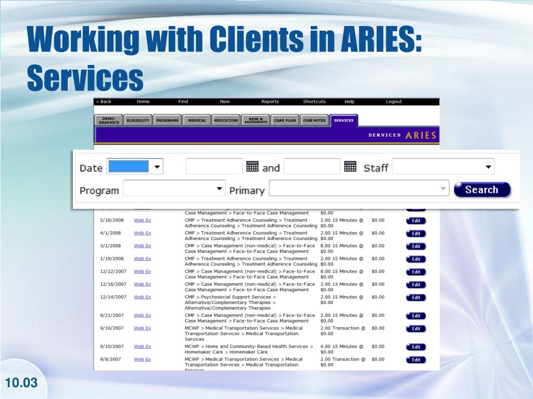Switch to the Care Plan tab
Screen dimensions: 533x399
(285, 121)
